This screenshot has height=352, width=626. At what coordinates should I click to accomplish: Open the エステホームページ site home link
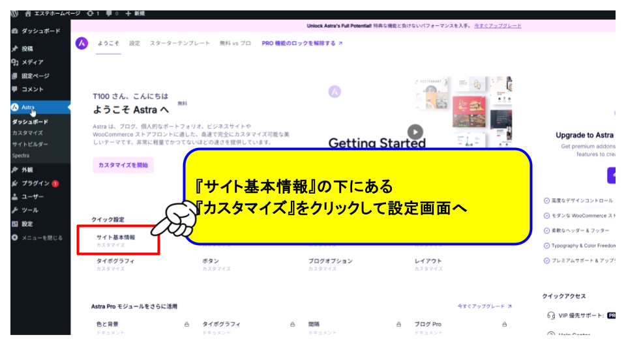52,14
